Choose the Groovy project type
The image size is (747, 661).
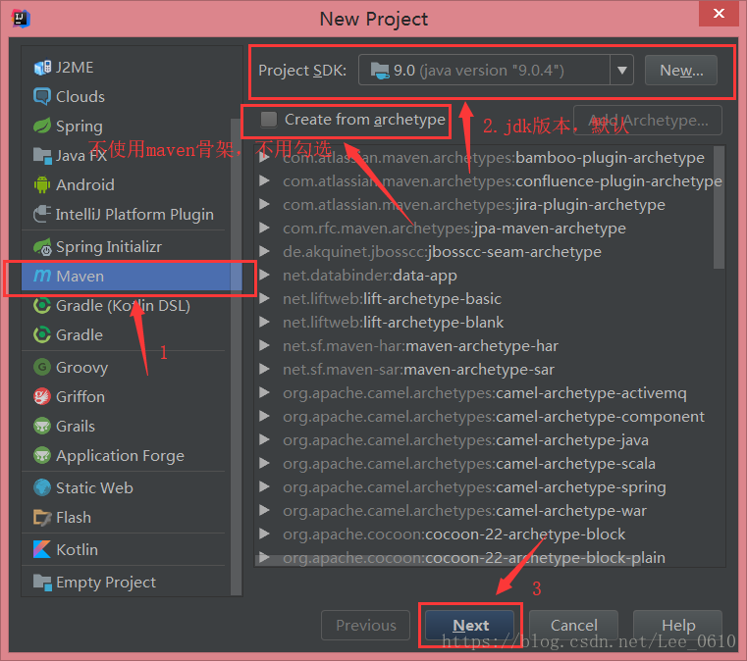tap(126, 368)
